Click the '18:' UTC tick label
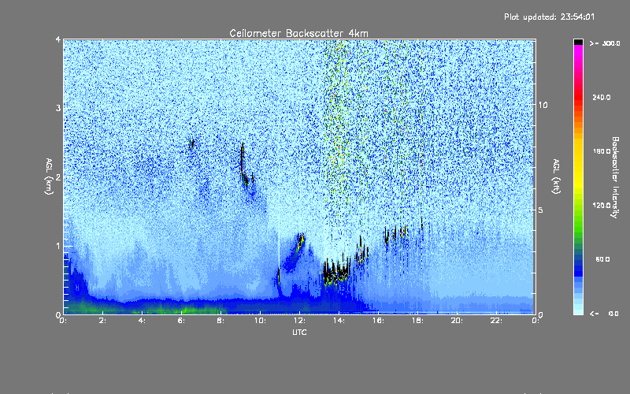Image resolution: width=630 pixels, height=394 pixels. (417, 321)
